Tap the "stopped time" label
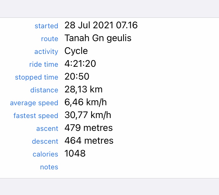The width and height of the screenshot is (219, 195). [36, 77]
